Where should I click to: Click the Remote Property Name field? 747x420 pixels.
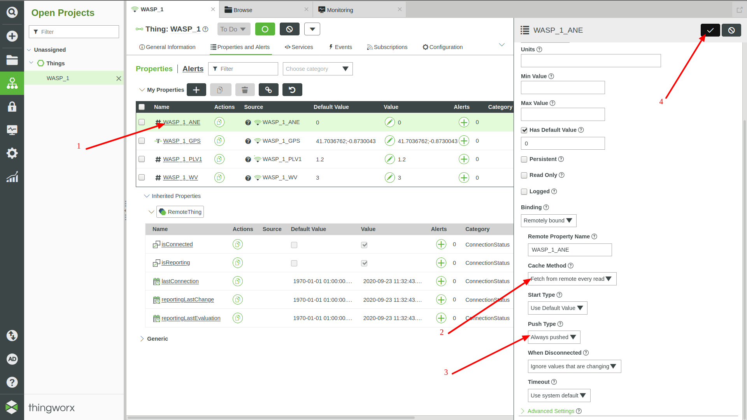pos(570,250)
